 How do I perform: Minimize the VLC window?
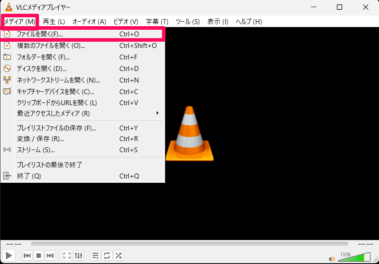[x=313, y=7]
